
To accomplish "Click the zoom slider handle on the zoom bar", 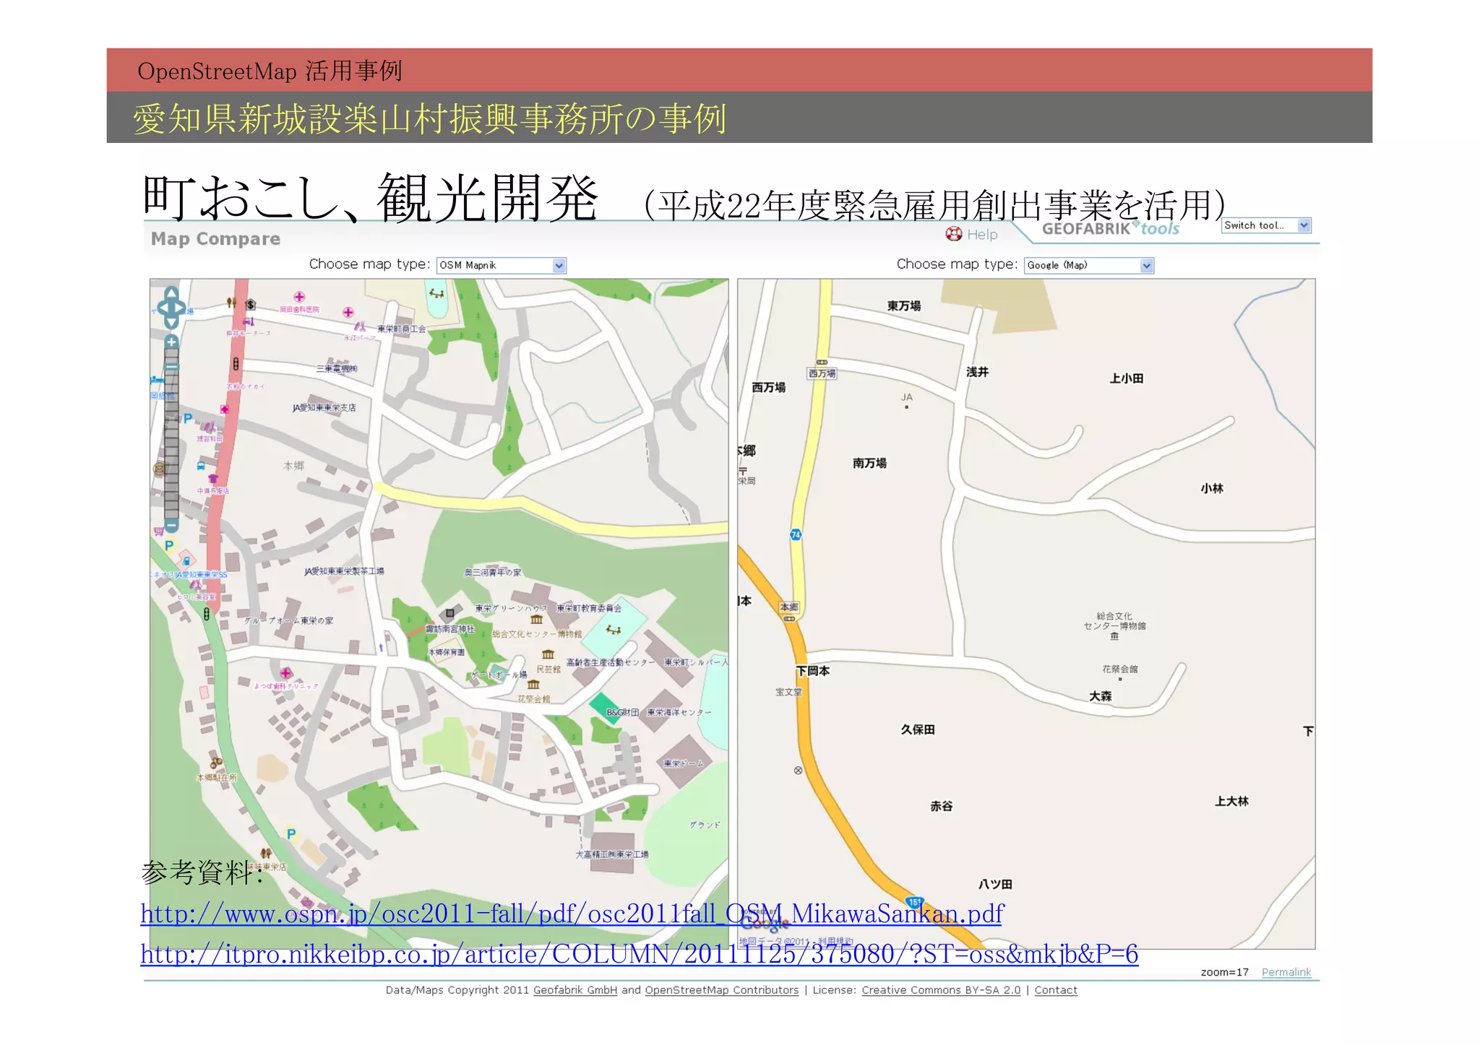I will tap(171, 366).
